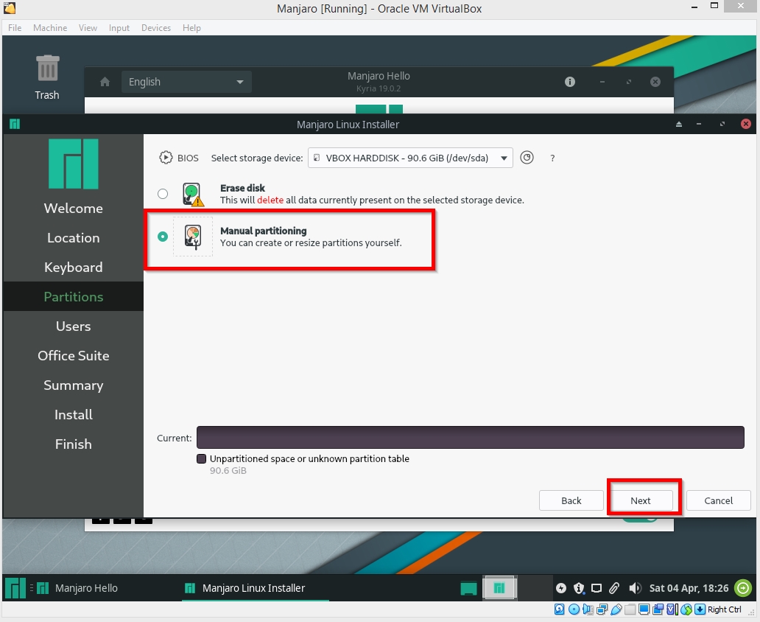Click the Back button
The image size is (760, 622).
point(571,500)
